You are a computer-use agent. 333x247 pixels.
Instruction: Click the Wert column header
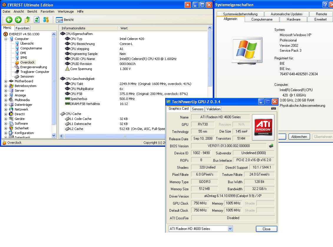[x=163, y=28]
